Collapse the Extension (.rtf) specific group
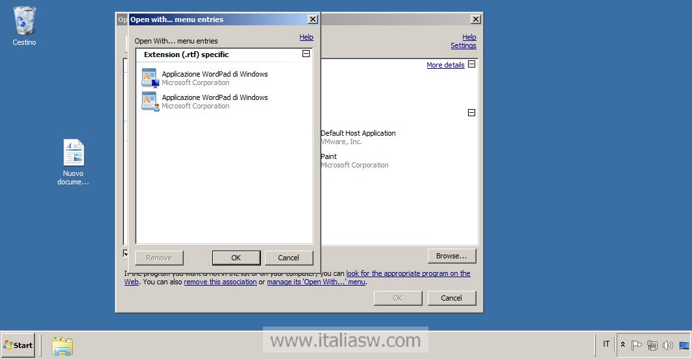Viewport: 692px width, 359px height. pos(306,55)
